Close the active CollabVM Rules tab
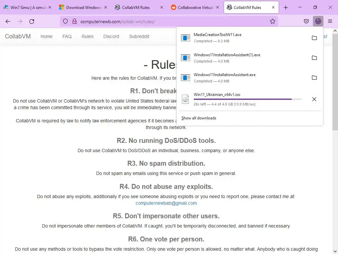This screenshot has width=338, height=254. (273, 7)
